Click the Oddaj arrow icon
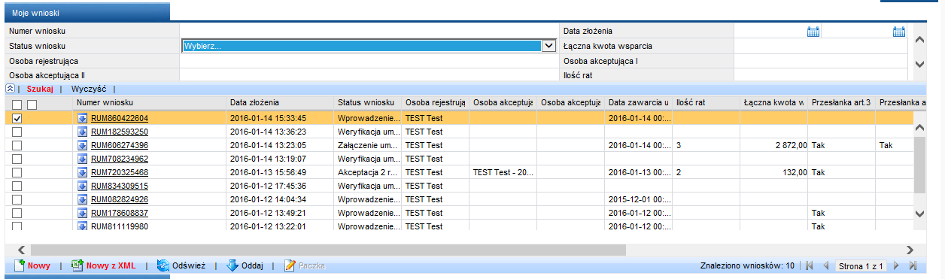The width and height of the screenshot is (945, 279). pyautogui.click(x=232, y=265)
